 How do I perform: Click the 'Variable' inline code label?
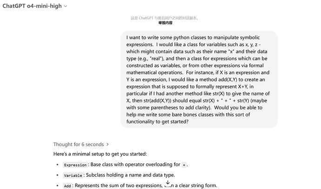tap(73, 175)
